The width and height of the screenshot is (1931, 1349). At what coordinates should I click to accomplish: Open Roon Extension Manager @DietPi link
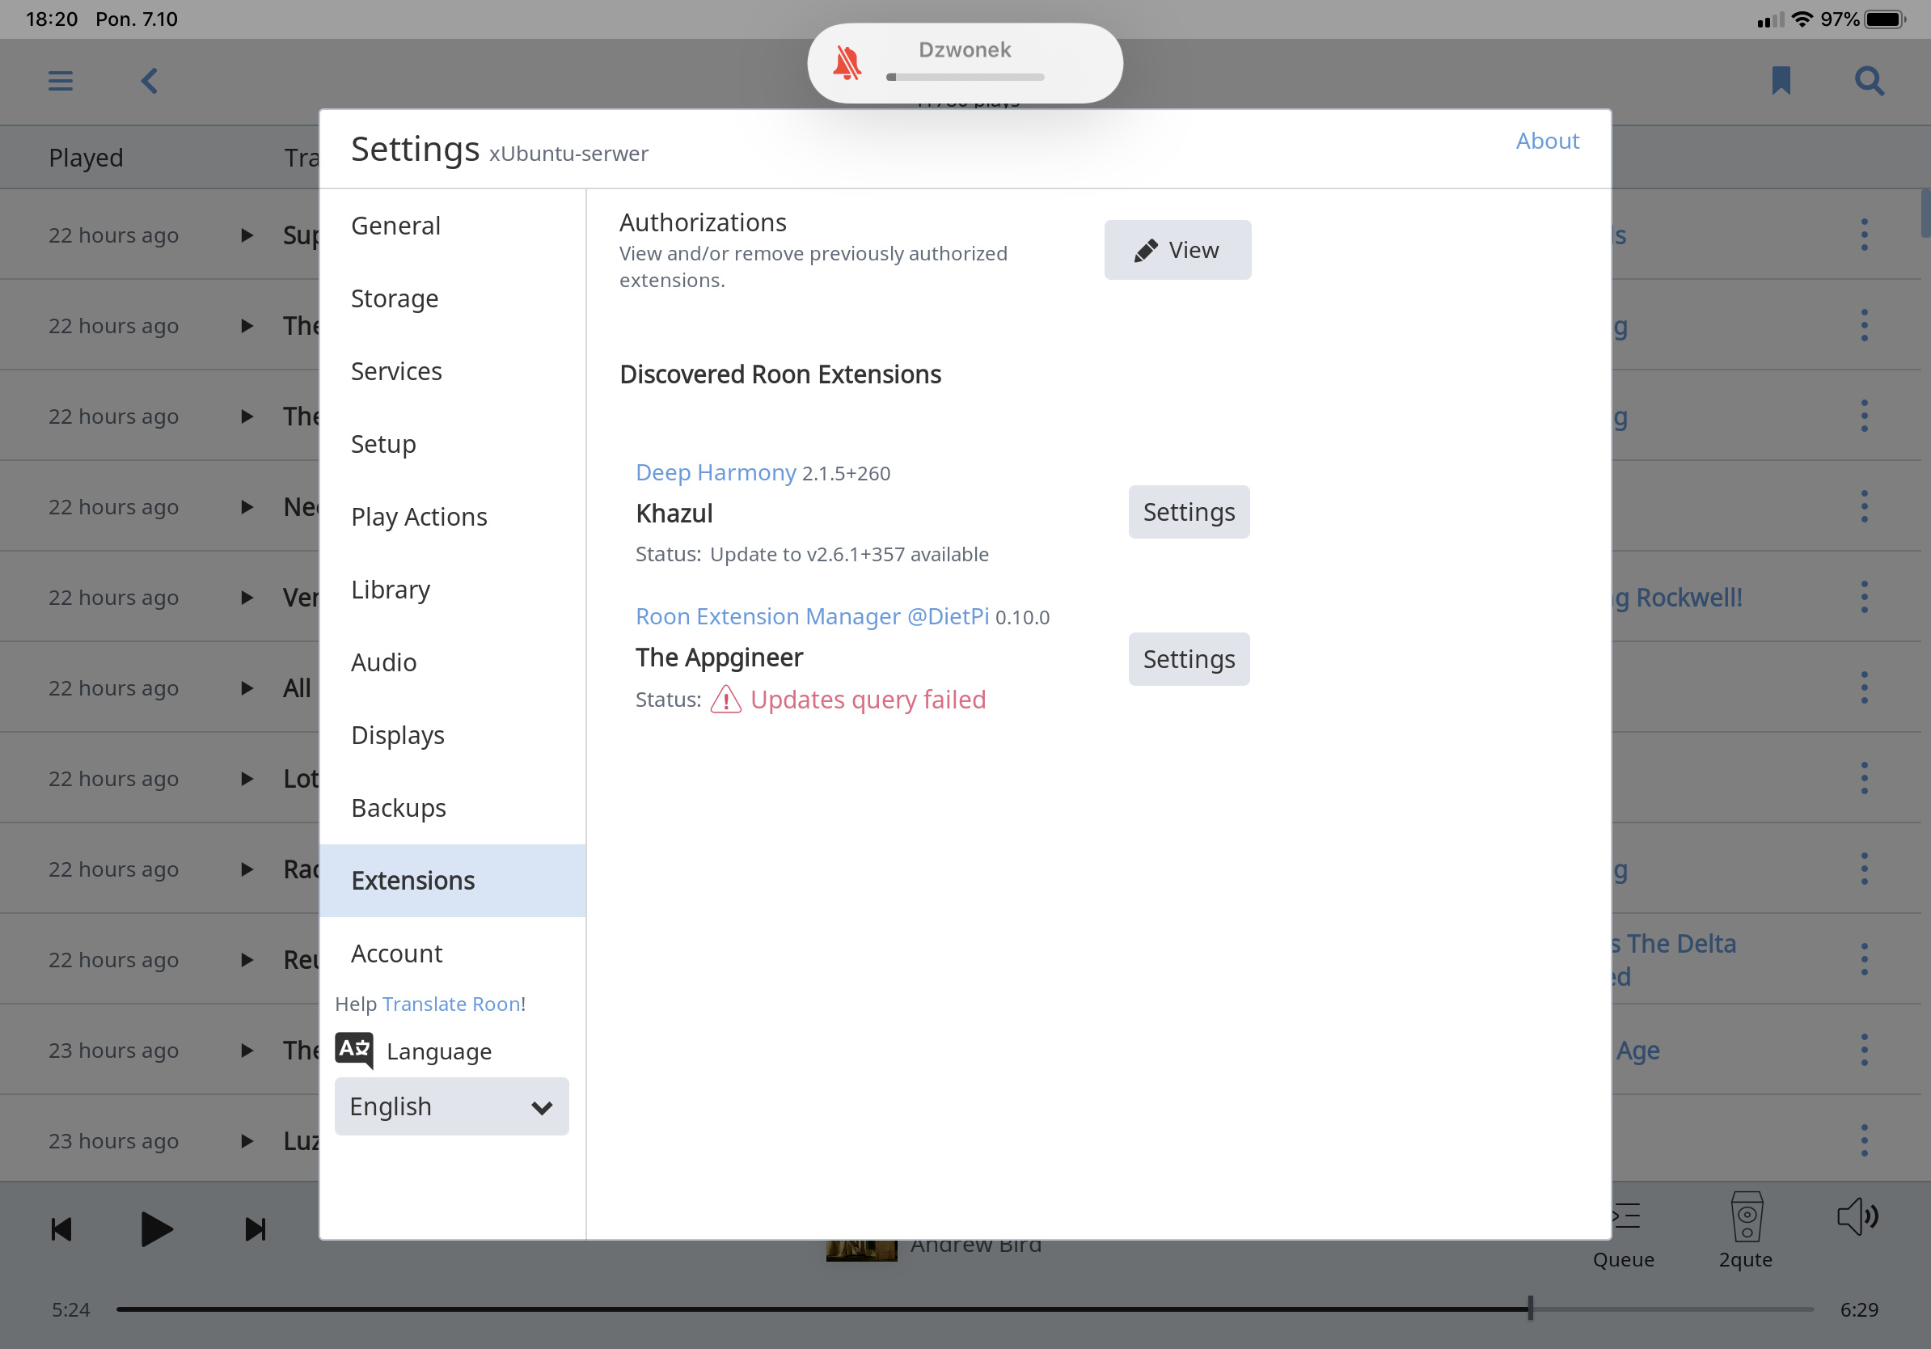(x=813, y=615)
